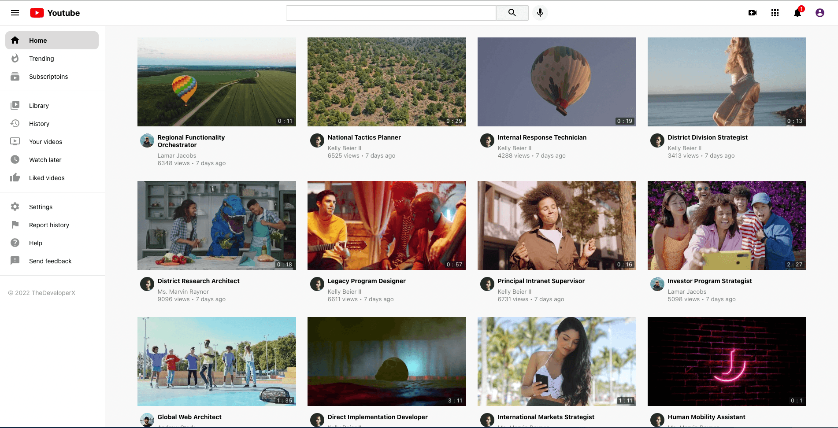Open International Markets Strategist title

click(546, 417)
